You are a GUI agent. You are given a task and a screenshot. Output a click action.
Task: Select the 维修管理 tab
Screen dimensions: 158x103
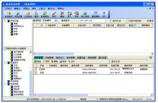tap(39, 58)
